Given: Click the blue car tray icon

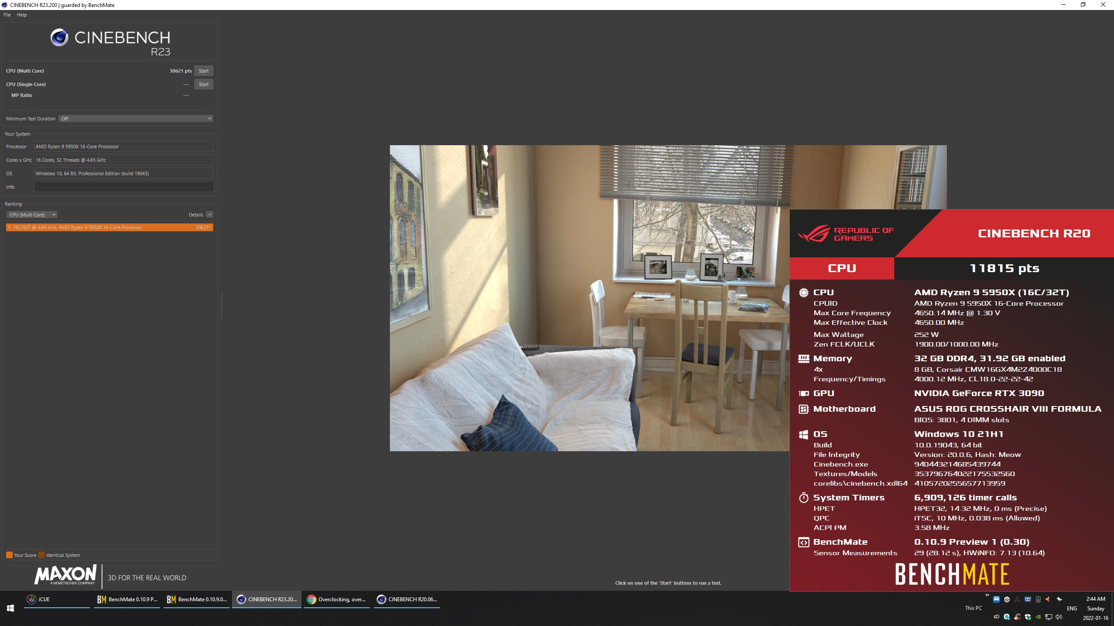Looking at the screenshot, I should [997, 599].
